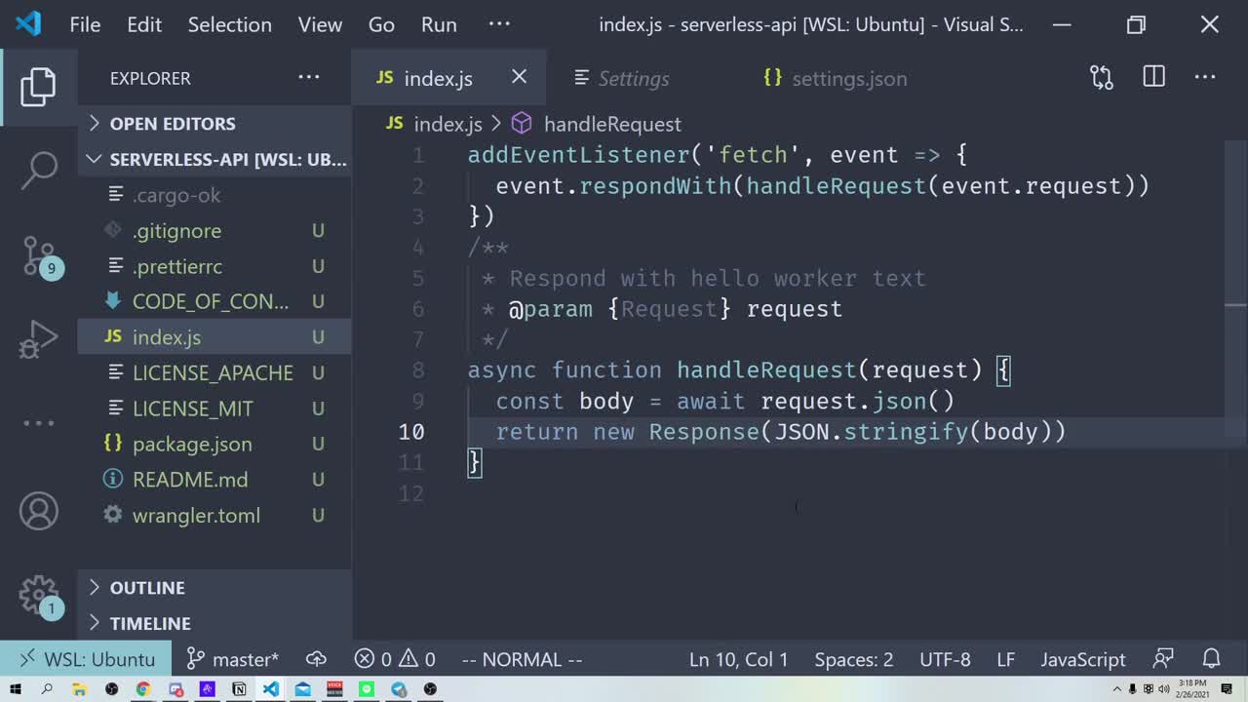This screenshot has height=702, width=1248.
Task: Click the editor vertical scrollbar marker
Action: (1235, 306)
